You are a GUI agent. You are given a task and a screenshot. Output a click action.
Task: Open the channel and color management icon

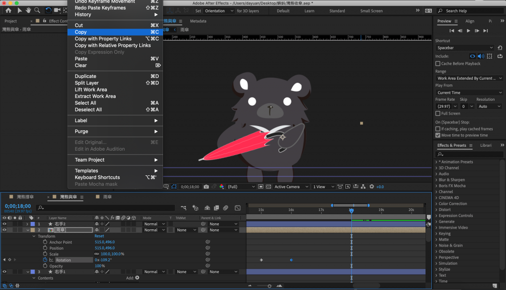click(222, 187)
